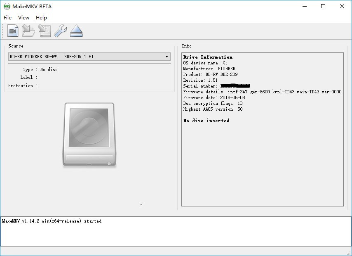Click the 'Highest AACS version: 50' line
The image size is (352, 256).
tap(213, 109)
